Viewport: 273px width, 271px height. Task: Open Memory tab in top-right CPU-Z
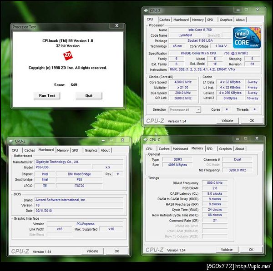(x=198, y=20)
